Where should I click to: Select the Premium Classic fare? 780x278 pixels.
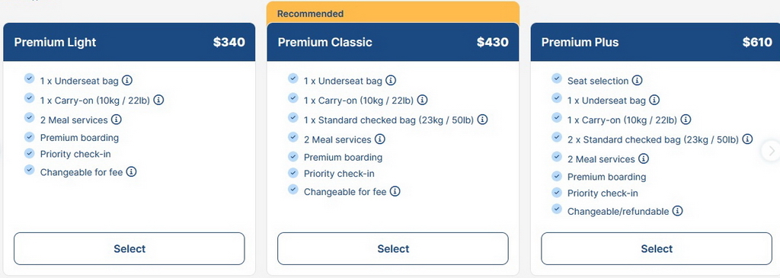[x=393, y=248]
